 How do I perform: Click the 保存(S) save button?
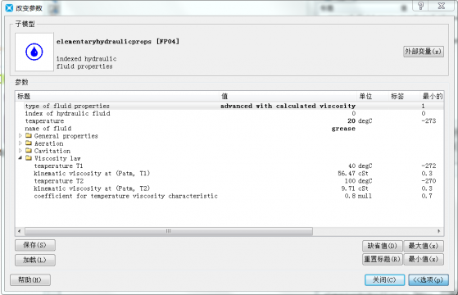click(x=35, y=245)
